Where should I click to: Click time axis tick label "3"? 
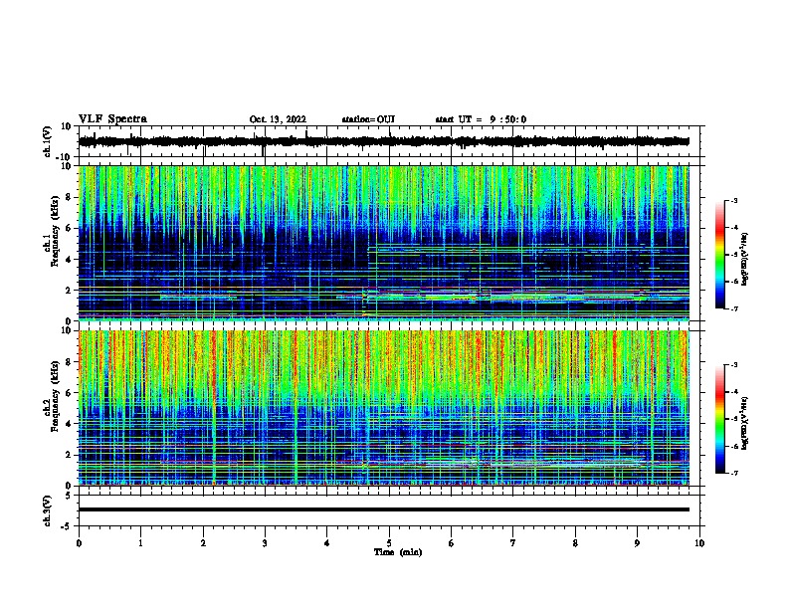[x=266, y=543]
